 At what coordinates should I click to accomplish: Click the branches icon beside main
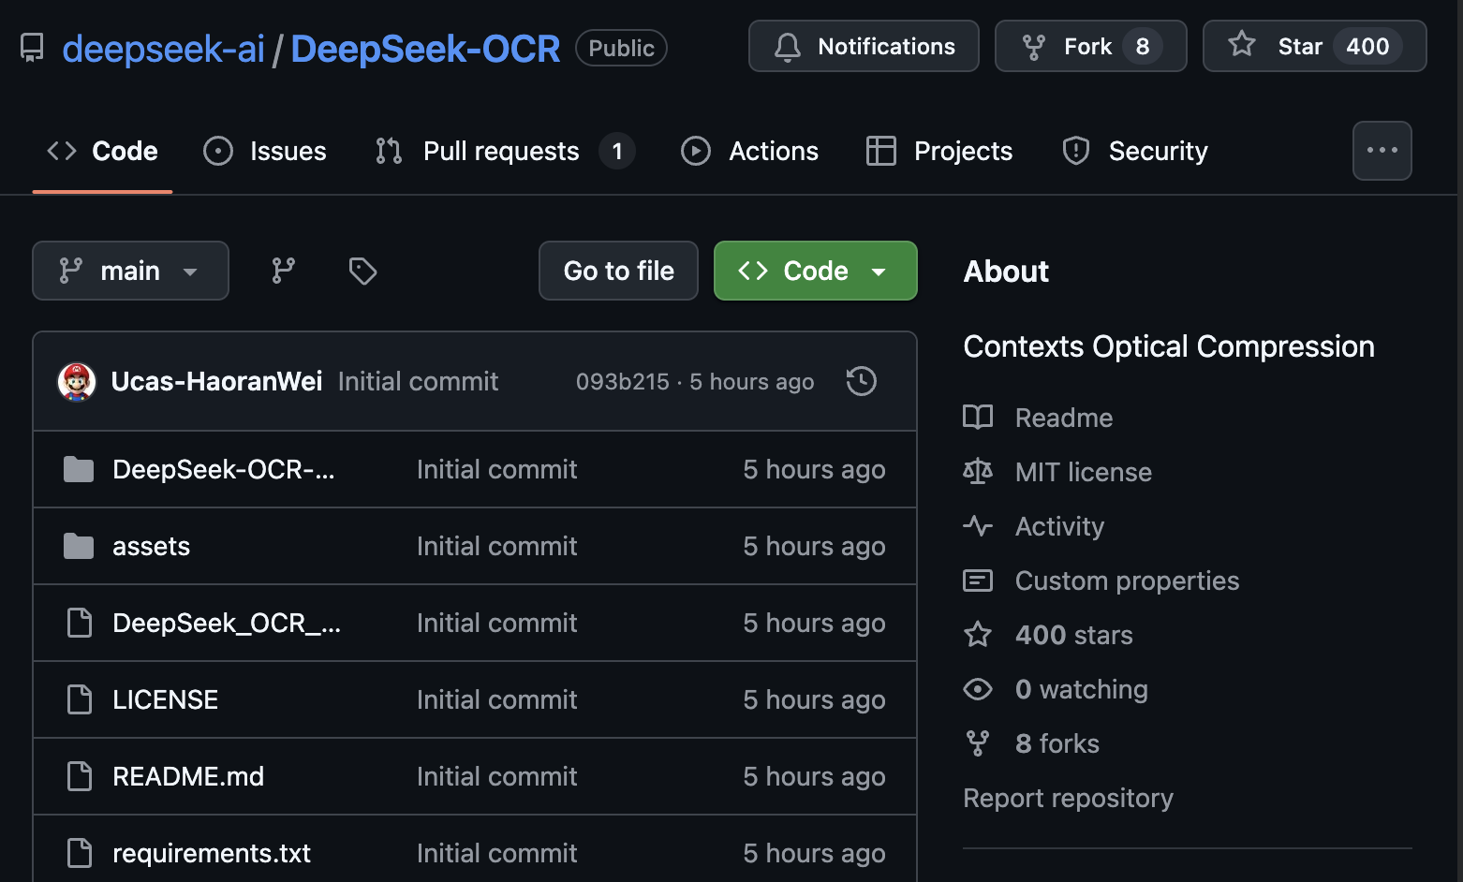(283, 271)
